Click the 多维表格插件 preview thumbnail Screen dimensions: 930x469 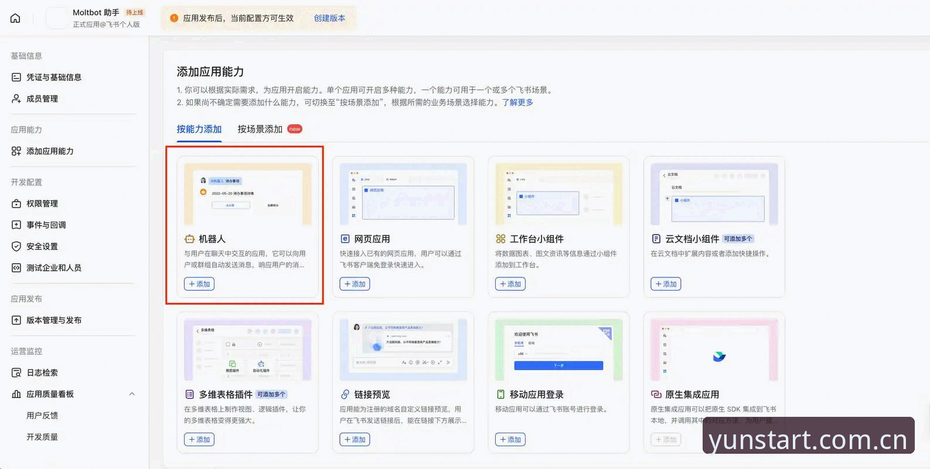tap(248, 349)
